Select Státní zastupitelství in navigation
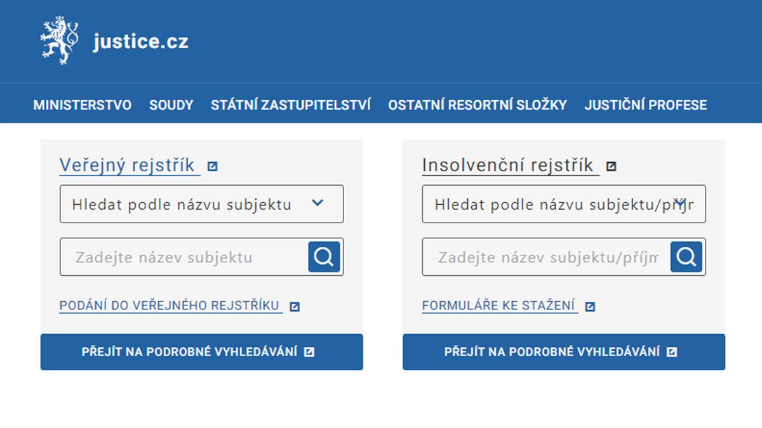Viewport: 762px width, 428px height. 291,105
